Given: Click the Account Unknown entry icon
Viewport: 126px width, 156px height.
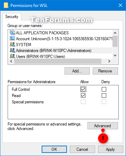Looking at the screenshot, I should point(12,38).
